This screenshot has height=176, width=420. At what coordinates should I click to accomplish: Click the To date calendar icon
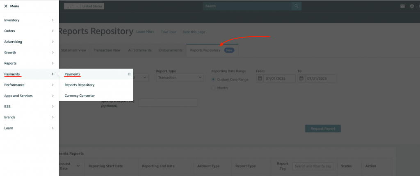(x=302, y=78)
